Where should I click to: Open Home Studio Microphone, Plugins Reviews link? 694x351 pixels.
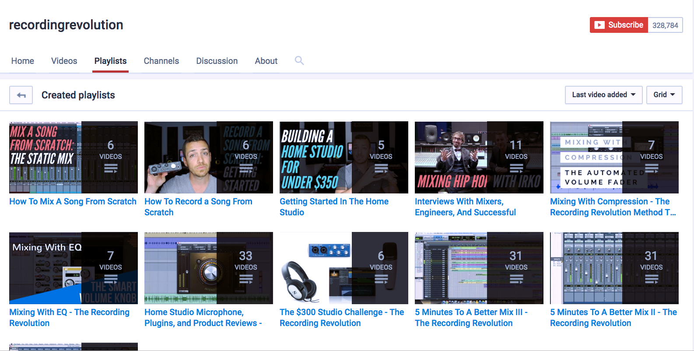(x=203, y=317)
